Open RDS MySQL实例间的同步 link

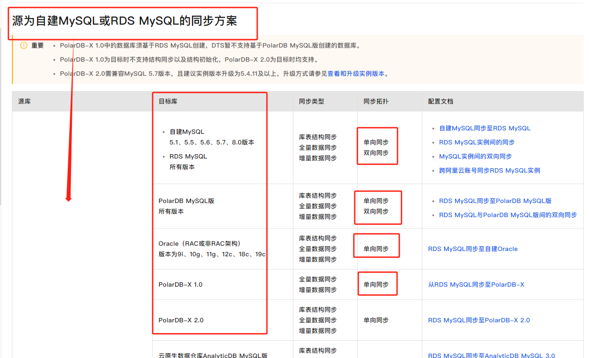tap(477, 142)
